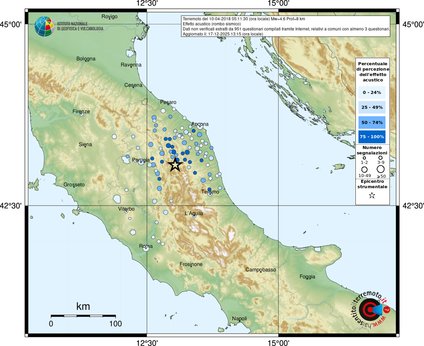This screenshot has width=424, height=346.
Task: Click the INGV globe logo
Action: [44, 26]
